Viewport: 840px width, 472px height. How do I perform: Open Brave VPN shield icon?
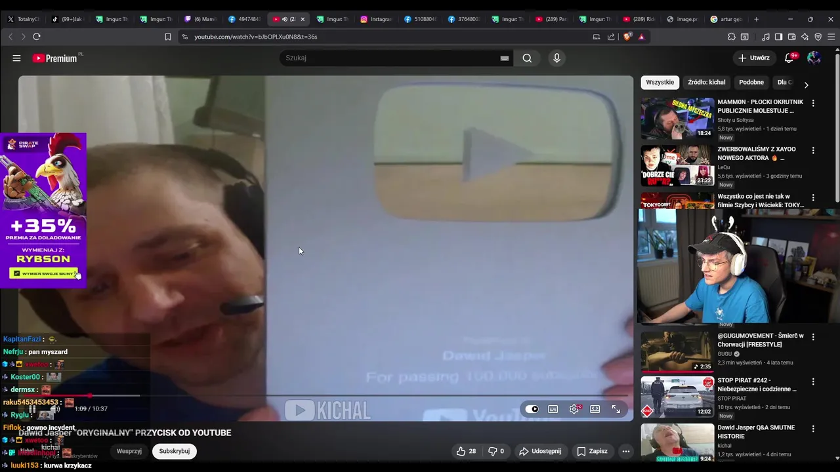(x=818, y=37)
